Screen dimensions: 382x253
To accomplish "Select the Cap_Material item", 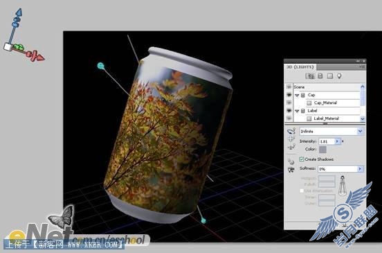I will point(325,103).
